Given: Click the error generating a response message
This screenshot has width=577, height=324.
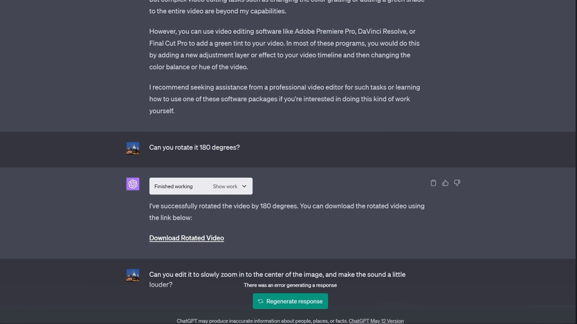Looking at the screenshot, I should coord(290,285).
